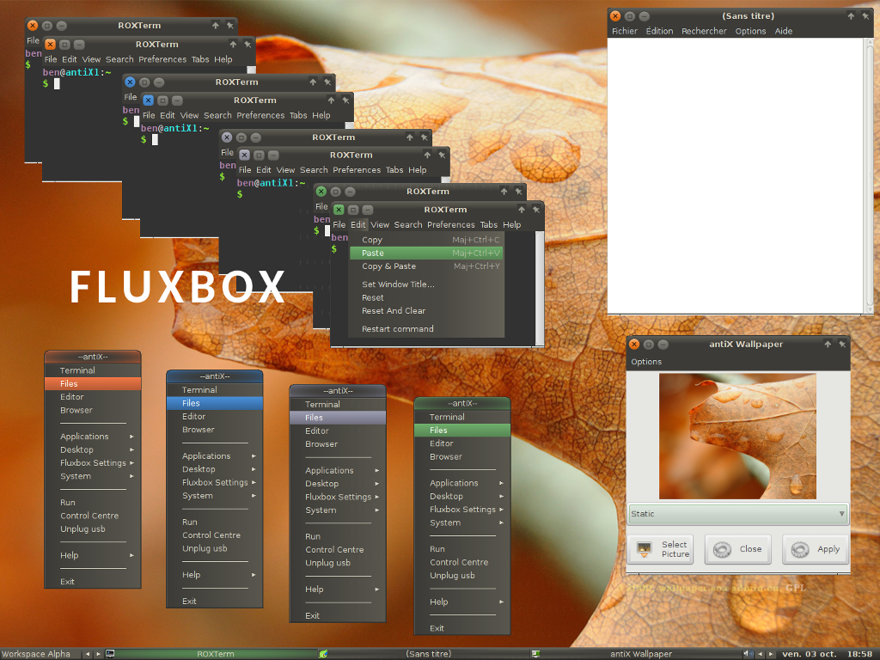This screenshot has width=880, height=660.
Task: Click the leaf wallpaper preview thumbnail
Action: [737, 437]
